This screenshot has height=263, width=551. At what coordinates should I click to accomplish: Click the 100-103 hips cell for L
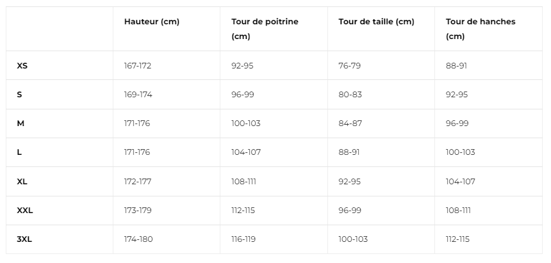point(460,152)
